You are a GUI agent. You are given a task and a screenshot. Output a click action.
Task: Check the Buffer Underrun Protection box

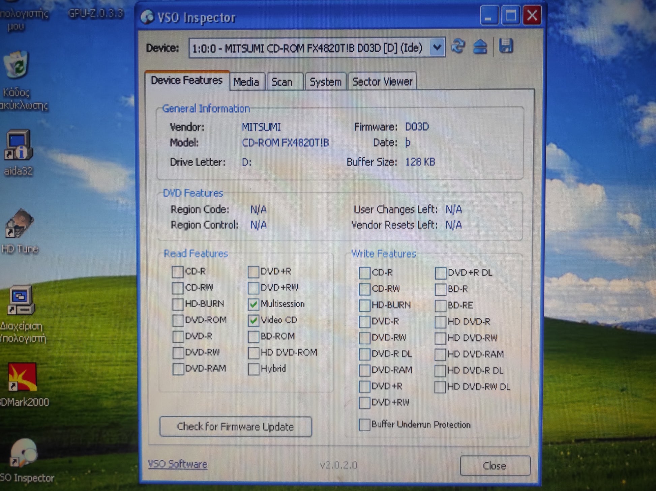(x=364, y=425)
